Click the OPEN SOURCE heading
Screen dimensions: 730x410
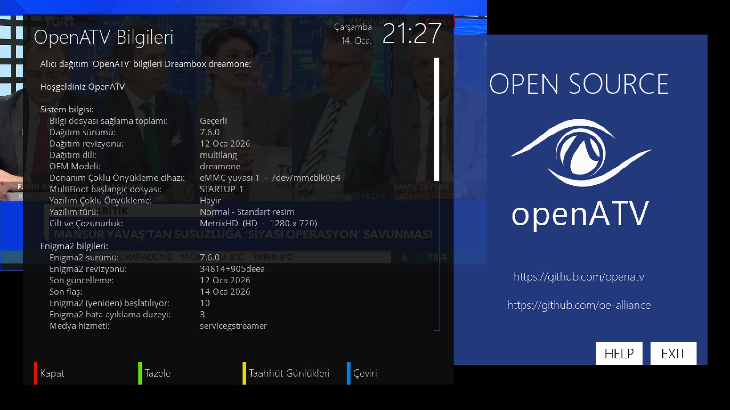(x=579, y=84)
